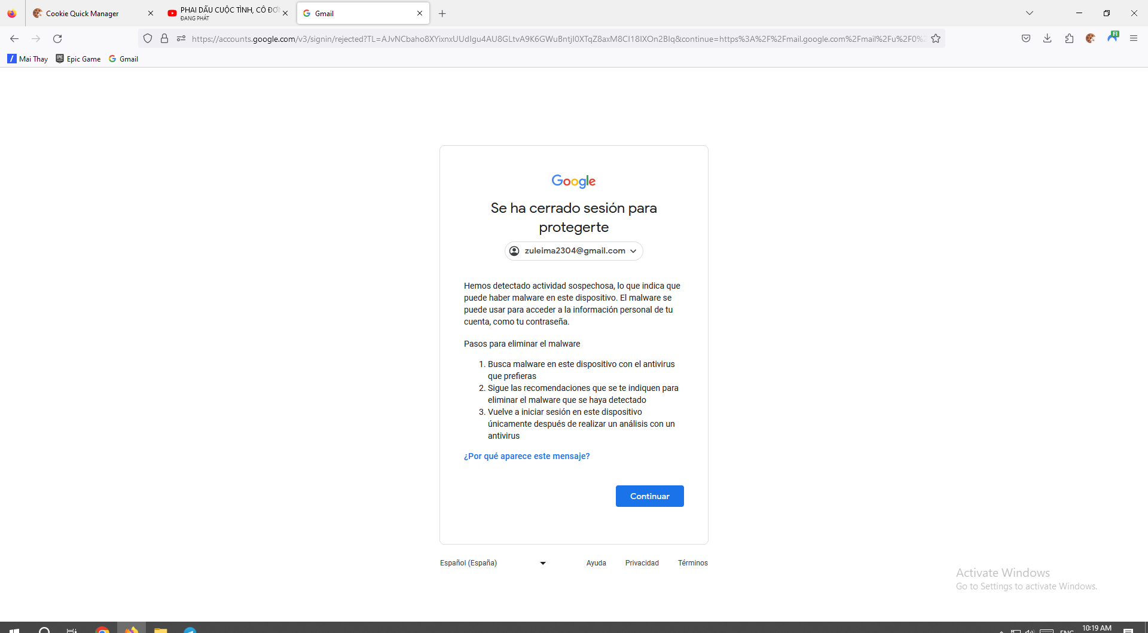Click the Google logo
The image size is (1148, 633).
[573, 181]
